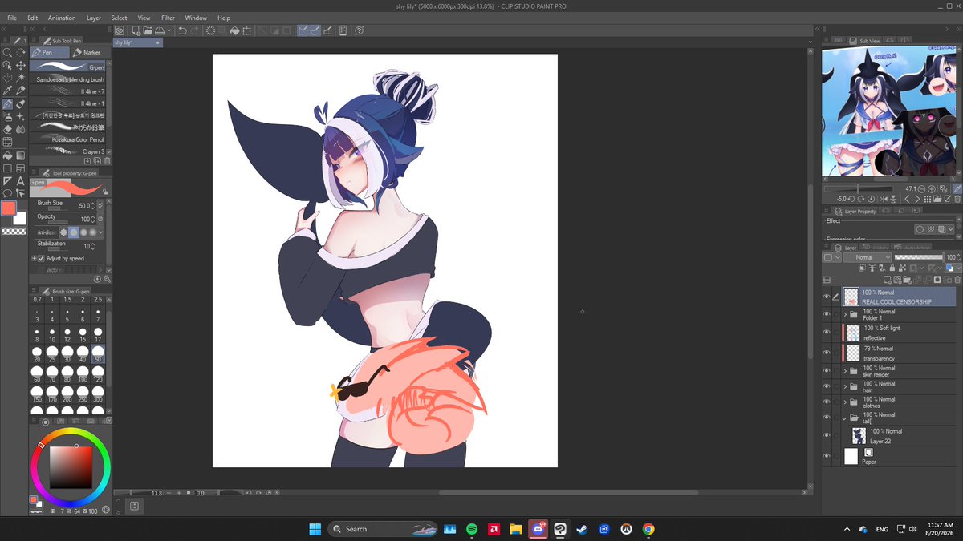This screenshot has height=541, width=963.
Task: Click the help question mark icon
Action: pyautogui.click(x=359, y=30)
